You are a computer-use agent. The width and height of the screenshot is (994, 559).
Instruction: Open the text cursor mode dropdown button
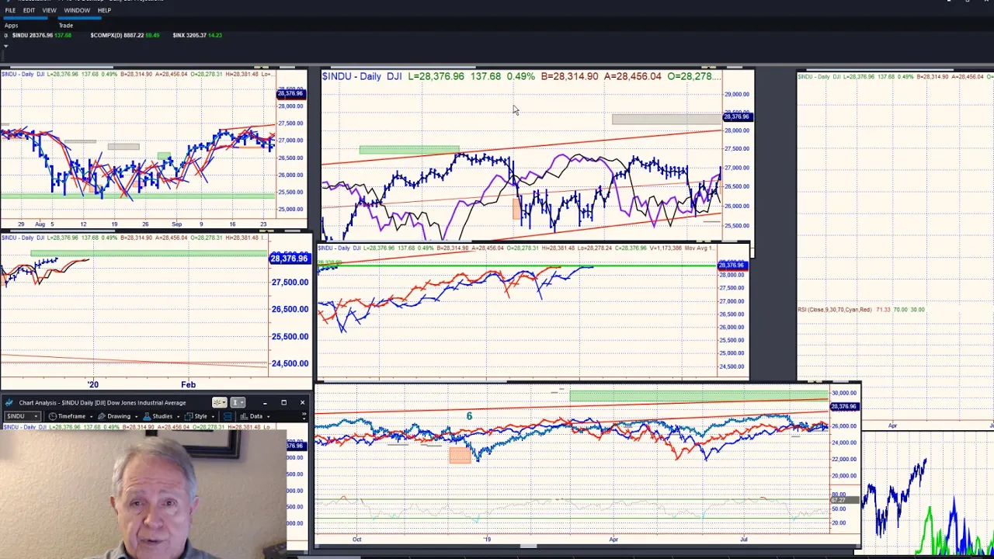[238, 402]
